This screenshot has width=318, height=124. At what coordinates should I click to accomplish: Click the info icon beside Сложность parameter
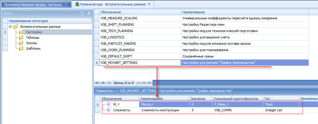tap(108, 110)
